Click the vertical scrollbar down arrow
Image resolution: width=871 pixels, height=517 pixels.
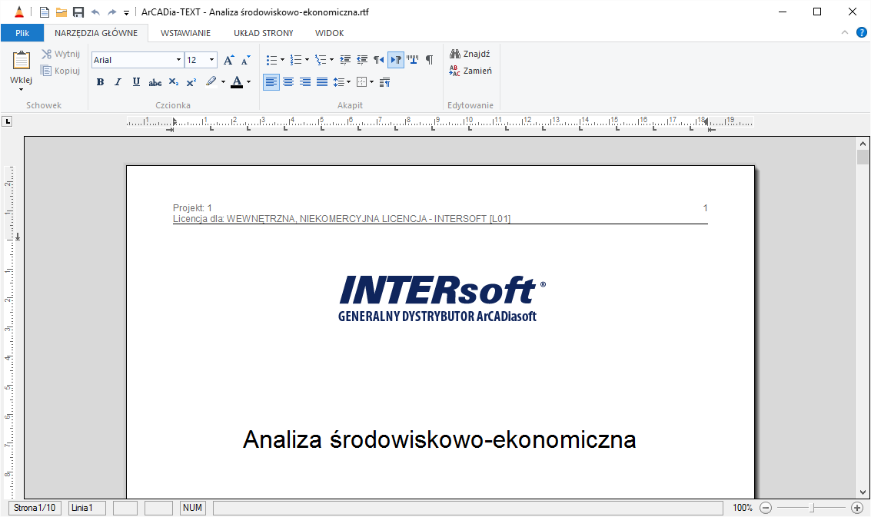[863, 492]
